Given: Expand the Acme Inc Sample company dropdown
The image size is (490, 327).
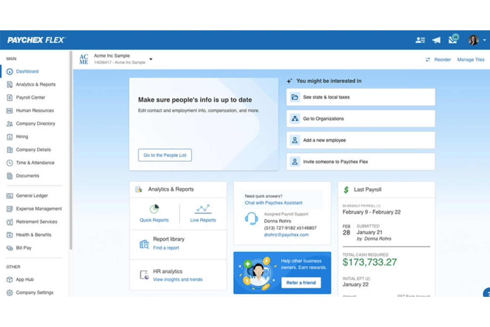Looking at the screenshot, I should (151, 59).
